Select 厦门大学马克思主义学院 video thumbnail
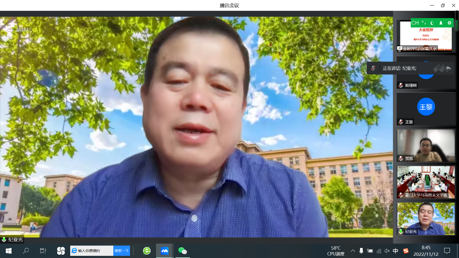The height and width of the screenshot is (258, 459). point(426,182)
